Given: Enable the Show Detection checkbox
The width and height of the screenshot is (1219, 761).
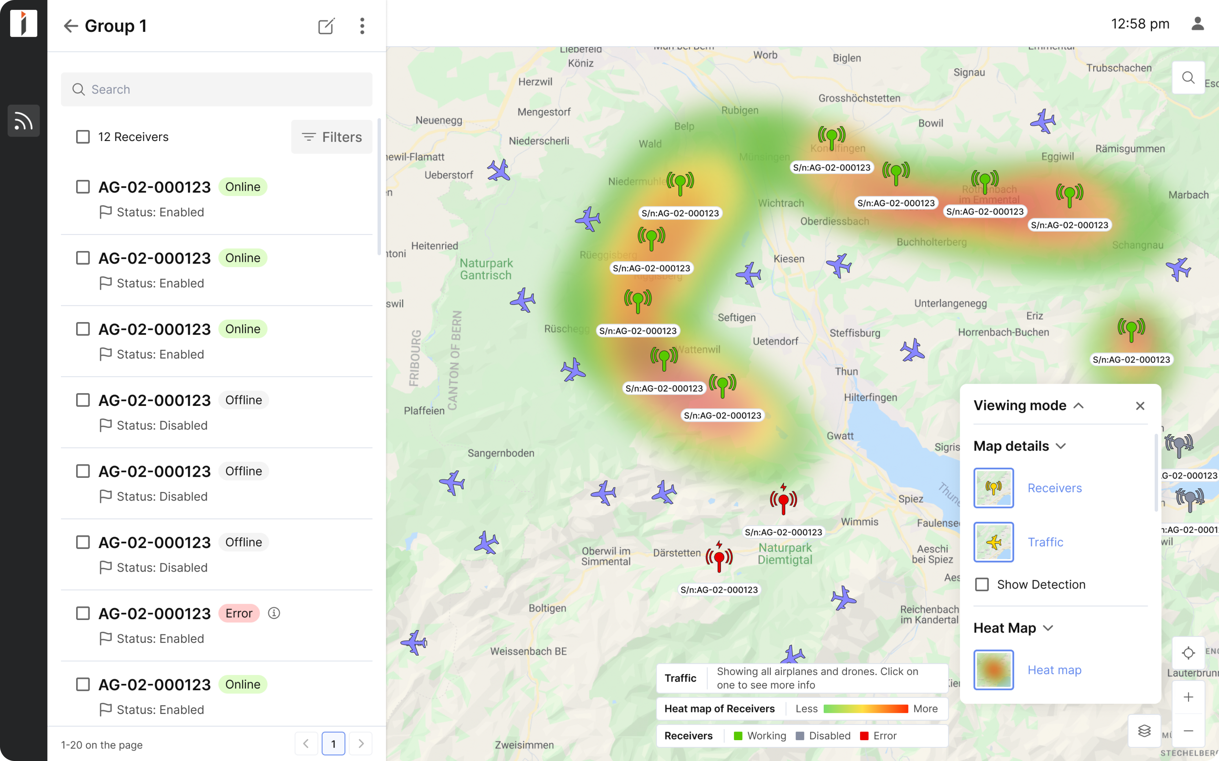Looking at the screenshot, I should click(982, 584).
